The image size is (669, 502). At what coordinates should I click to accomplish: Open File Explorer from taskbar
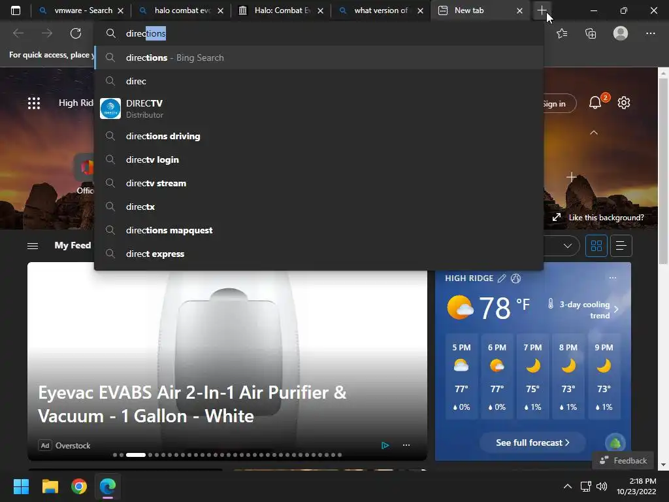point(50,486)
